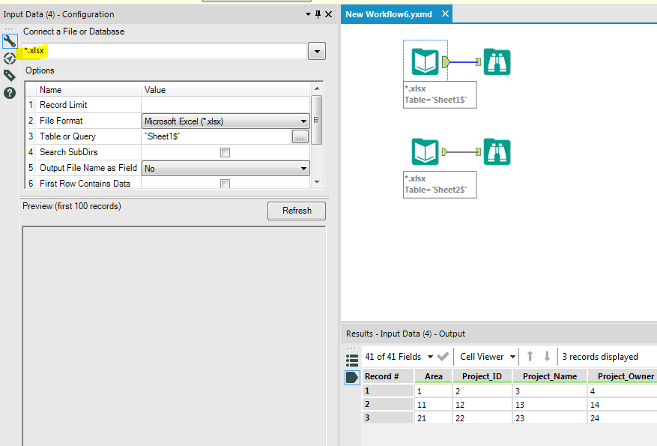657x446 pixels.
Task: Switch to New Workflow6.yxmd tab
Action: 389,14
